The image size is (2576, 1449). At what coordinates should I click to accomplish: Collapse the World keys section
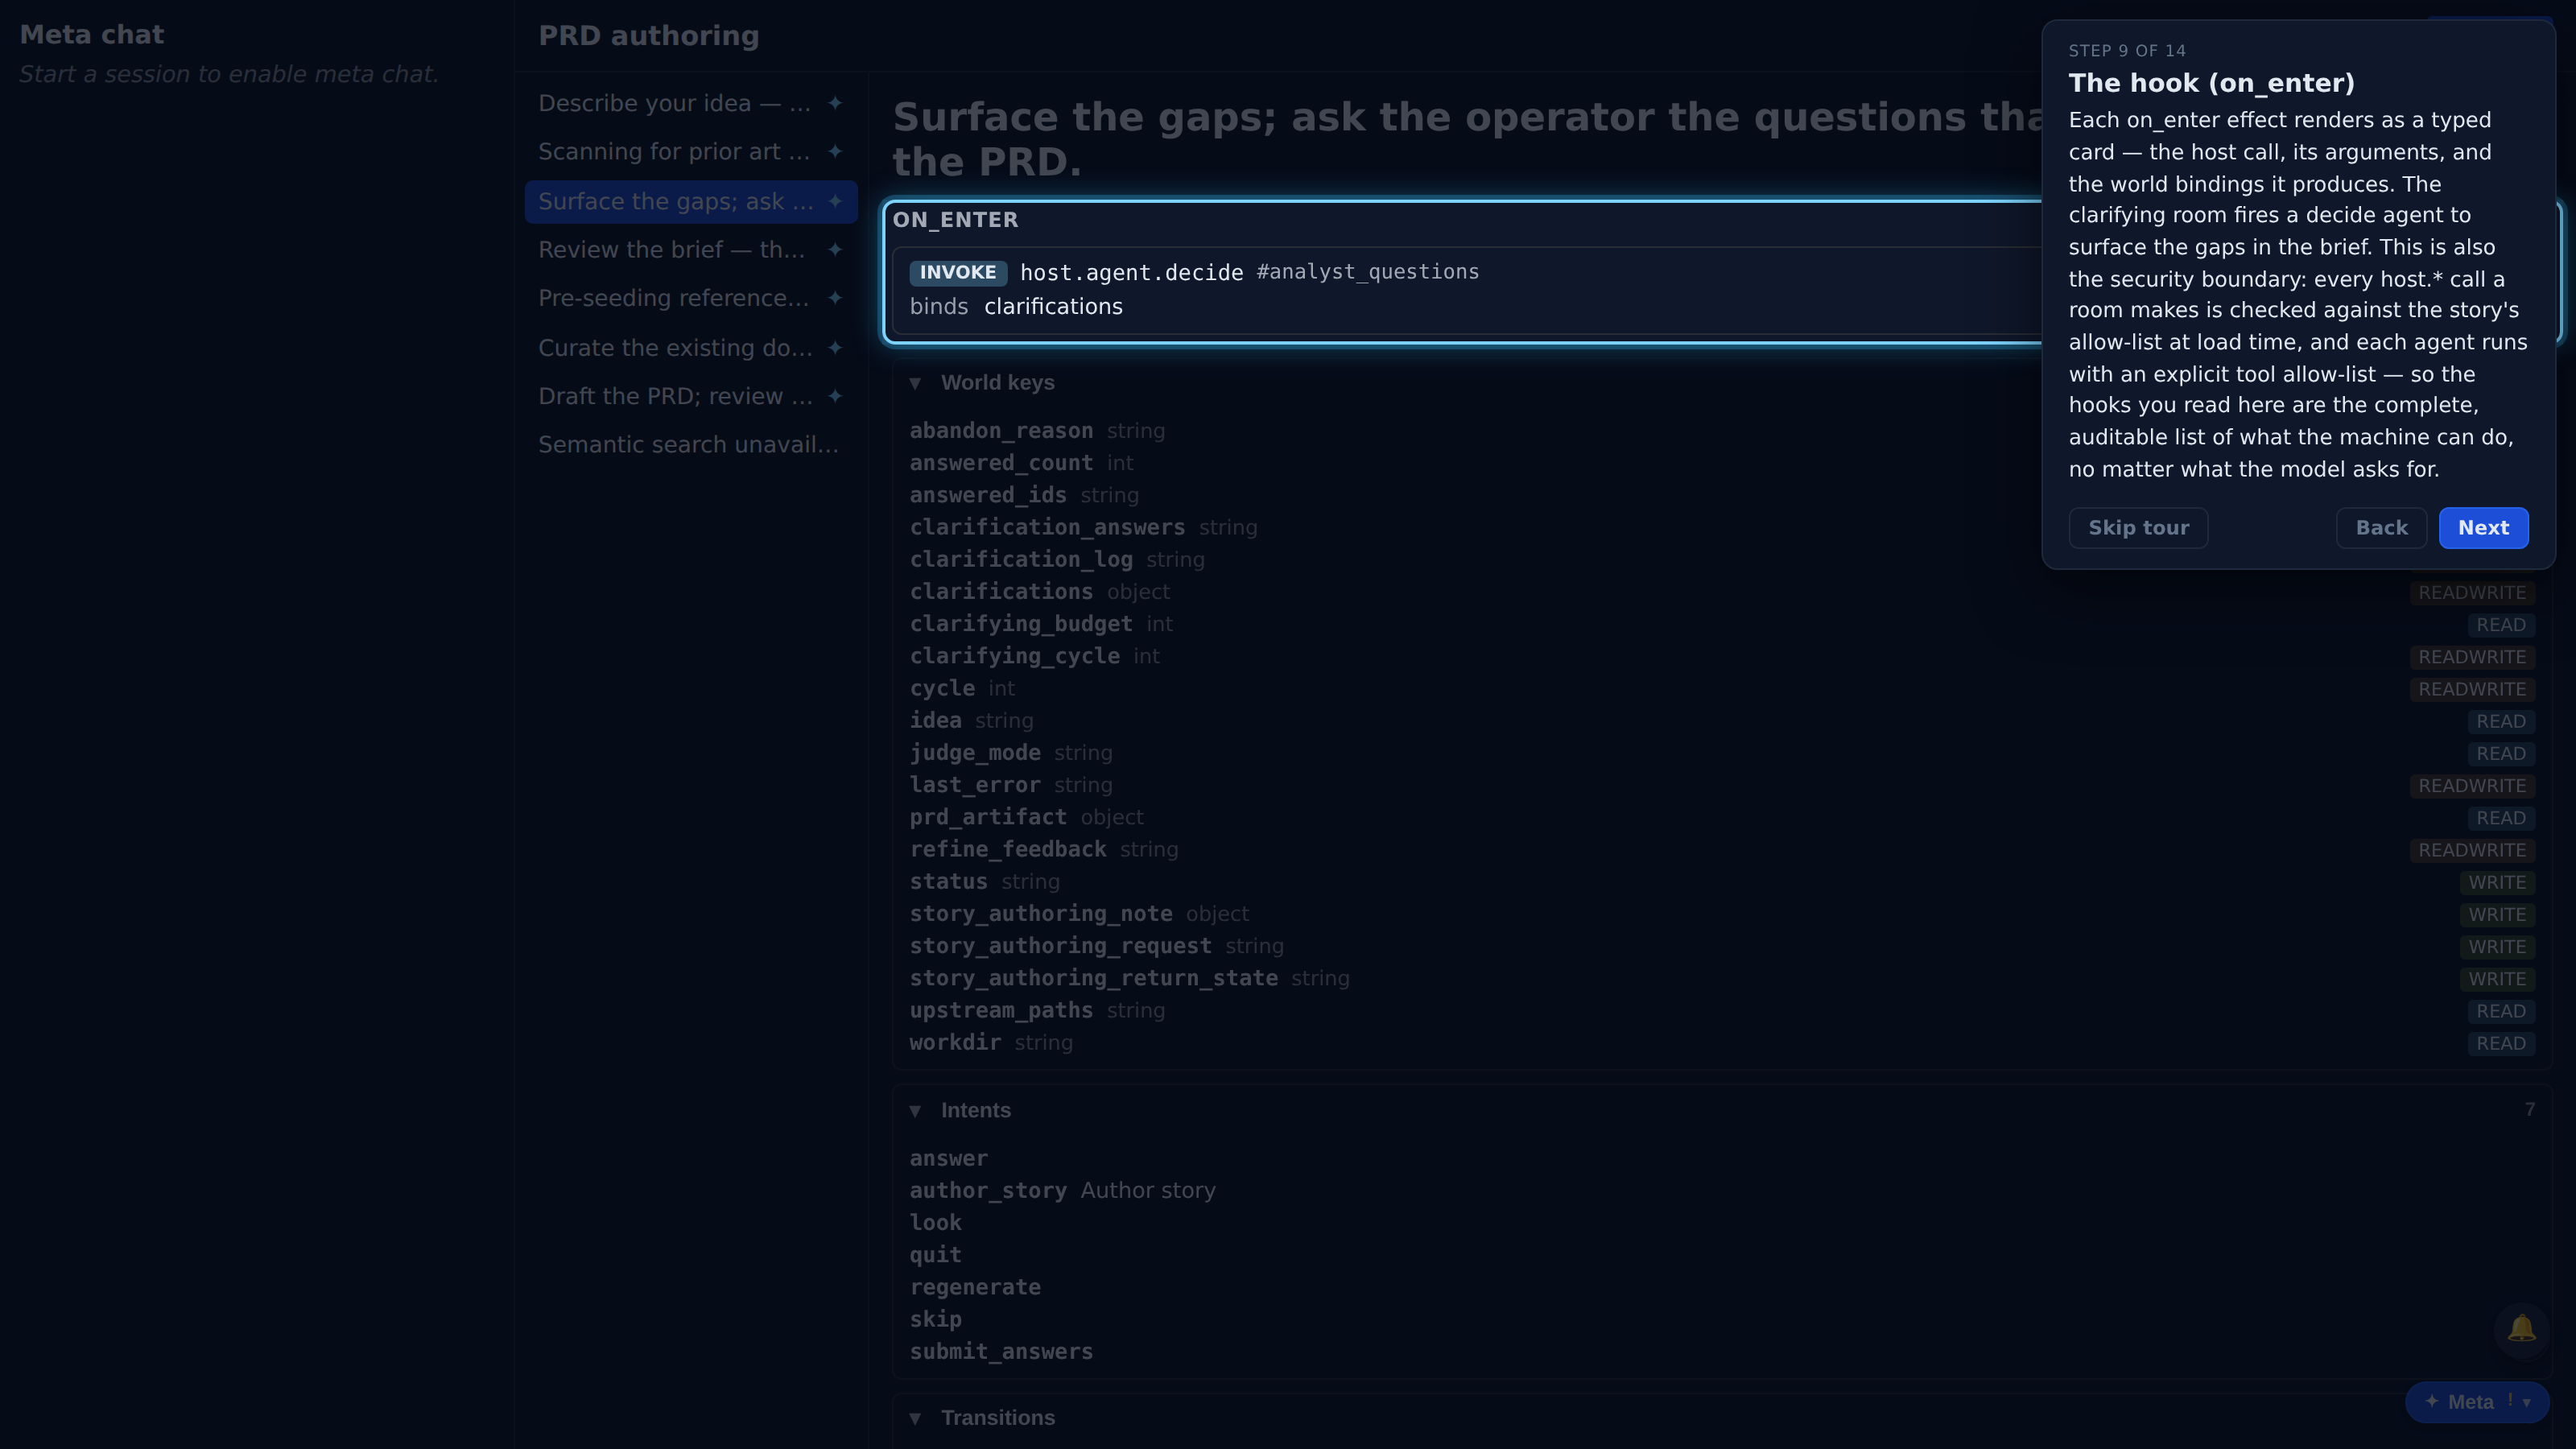tap(914, 383)
